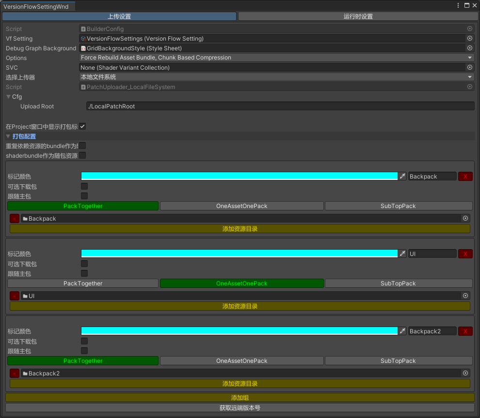The height and width of the screenshot is (418, 480).
Task: Click the object picker for SVC field
Action: click(x=469, y=67)
